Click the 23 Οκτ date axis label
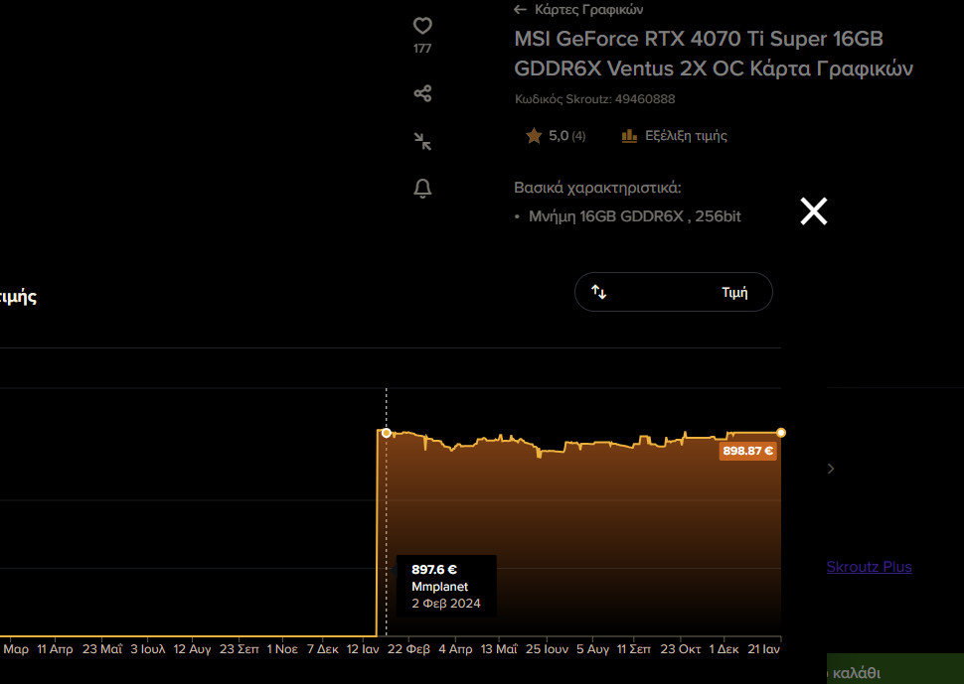Viewport: 964px width, 684px height. tap(681, 649)
